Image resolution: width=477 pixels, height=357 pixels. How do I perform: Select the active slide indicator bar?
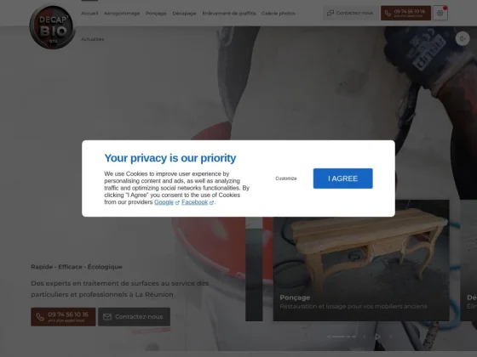click(338, 337)
